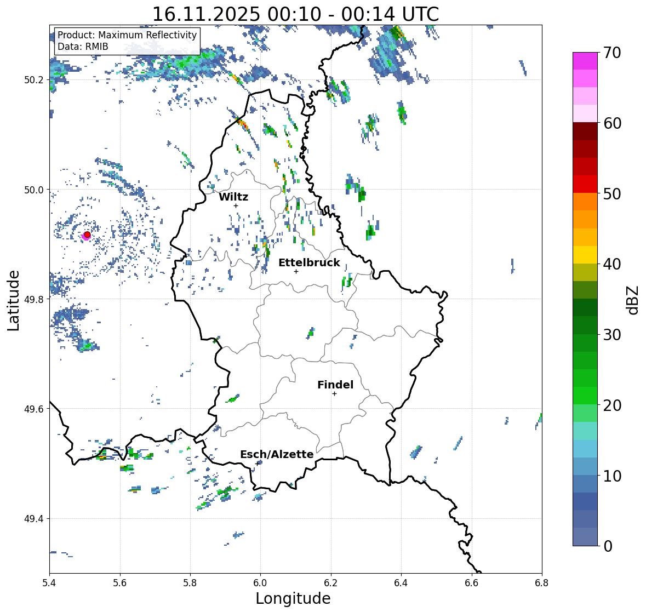
Task: Click the colorbar tick value 10
Action: click(x=612, y=476)
